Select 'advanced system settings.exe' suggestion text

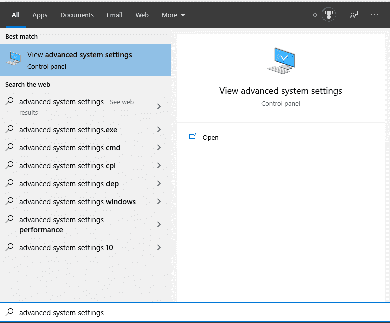click(x=68, y=130)
